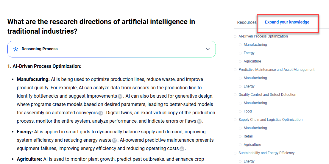The image size is (329, 164).
Task: Click the Reasoning Process collapsible box
Action: tap(111, 49)
